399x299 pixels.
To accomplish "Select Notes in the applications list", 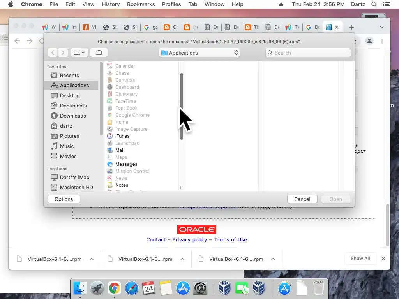I will click(122, 185).
